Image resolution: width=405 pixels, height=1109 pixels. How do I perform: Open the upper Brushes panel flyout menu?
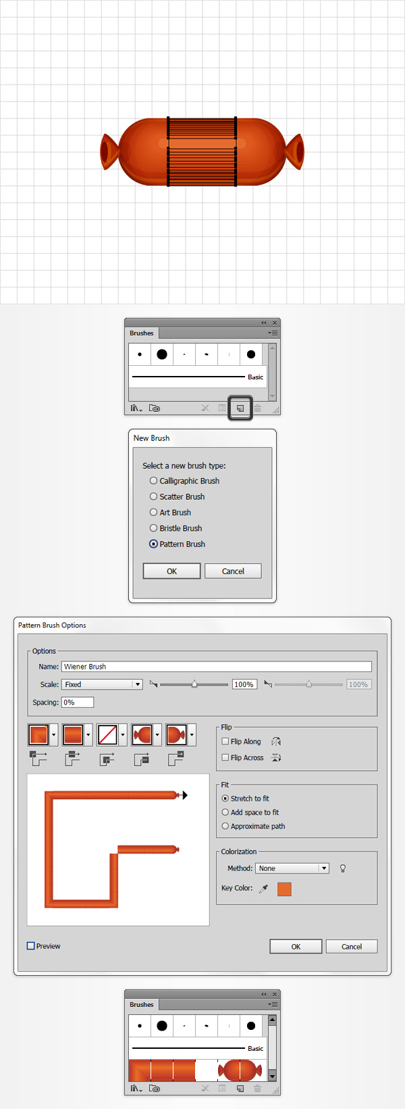point(273,333)
